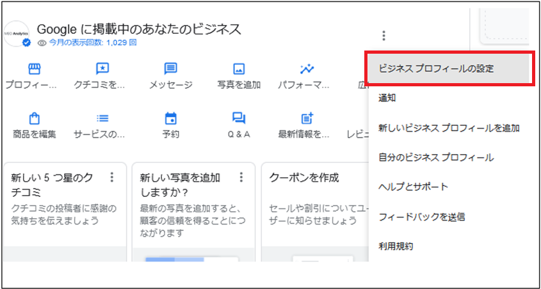Open the services list icon
Screen dimensions: 541x289
[x=102, y=119]
